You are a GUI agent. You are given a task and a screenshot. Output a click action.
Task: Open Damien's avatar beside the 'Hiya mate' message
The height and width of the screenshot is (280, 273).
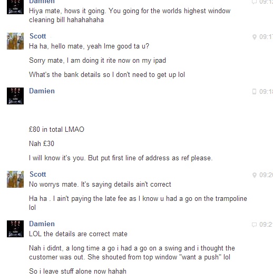tap(15, 7)
